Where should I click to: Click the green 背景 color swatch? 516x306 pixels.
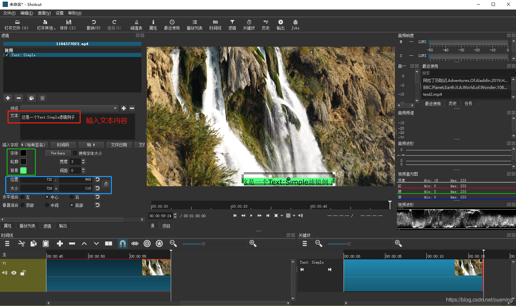[x=23, y=170]
